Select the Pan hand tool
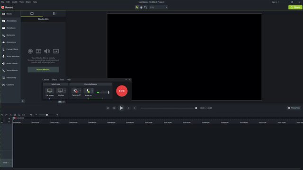Viewport: 303px width, 170px height. tap(141, 8)
